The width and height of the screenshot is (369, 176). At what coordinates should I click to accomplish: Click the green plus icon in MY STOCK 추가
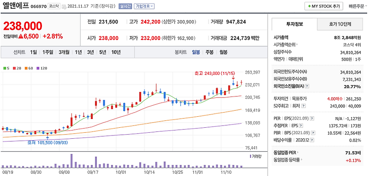click(309, 6)
